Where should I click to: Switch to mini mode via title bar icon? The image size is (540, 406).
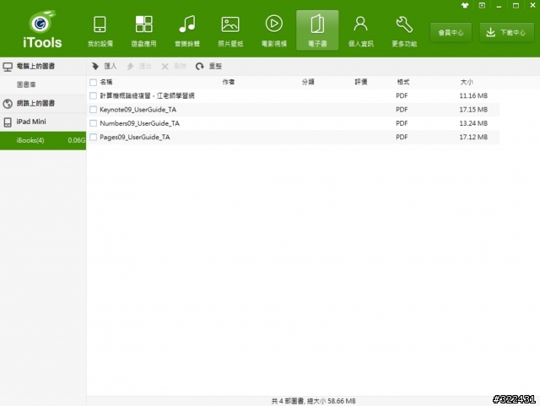pyautogui.click(x=482, y=6)
